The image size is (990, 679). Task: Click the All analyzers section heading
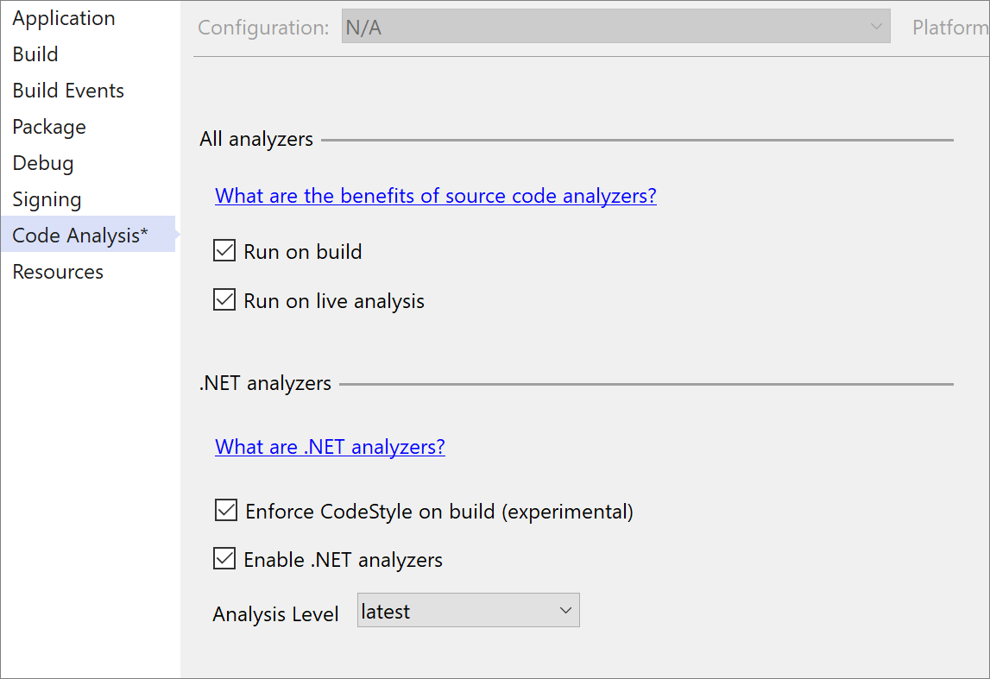click(256, 140)
